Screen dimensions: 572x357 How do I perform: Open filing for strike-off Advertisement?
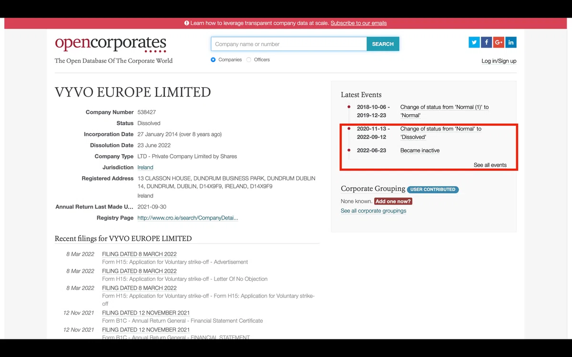139,254
